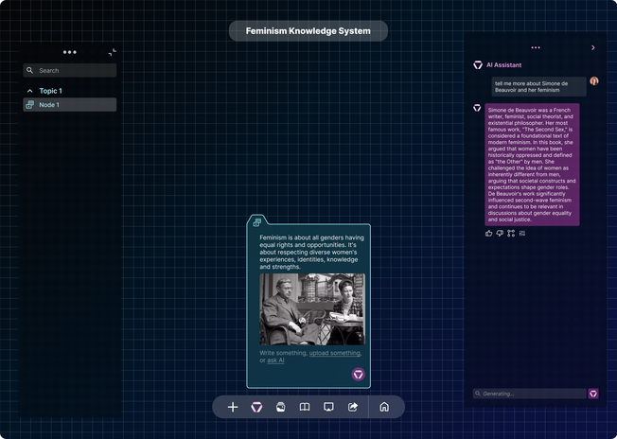Click node type icon on card tab
The image size is (617, 439).
click(x=257, y=222)
